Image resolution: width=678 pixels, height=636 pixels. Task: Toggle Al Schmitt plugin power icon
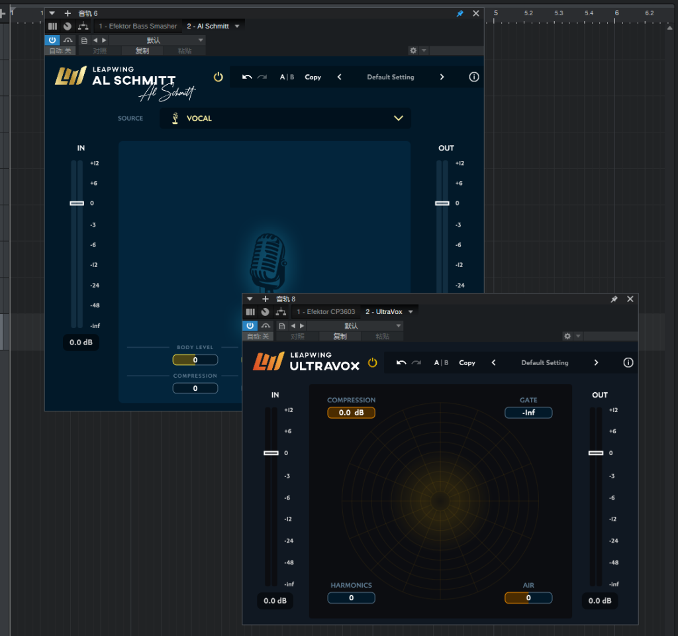pyautogui.click(x=218, y=77)
